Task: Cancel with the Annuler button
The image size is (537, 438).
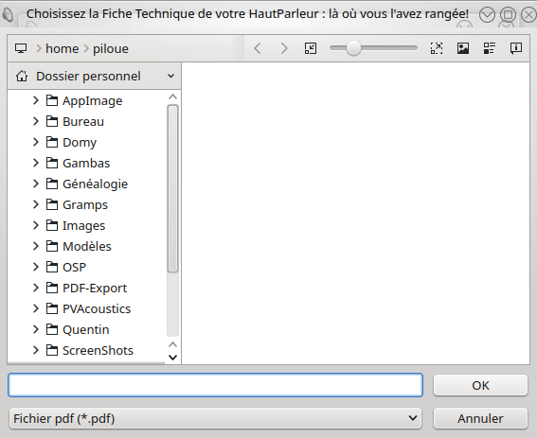Action: pyautogui.click(x=480, y=418)
